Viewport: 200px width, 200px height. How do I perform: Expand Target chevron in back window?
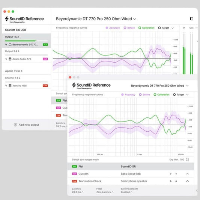pyautogui.click(x=173, y=28)
